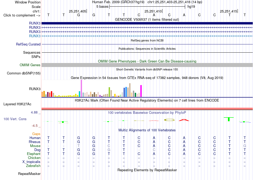Open the 100 vertebrates Basewise Conservation title

pos(147,113)
